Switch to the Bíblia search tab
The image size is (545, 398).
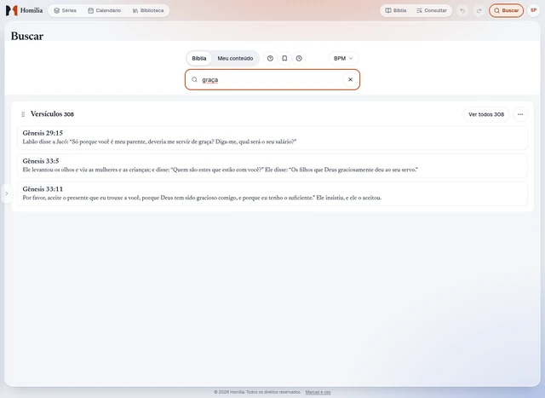click(x=198, y=59)
